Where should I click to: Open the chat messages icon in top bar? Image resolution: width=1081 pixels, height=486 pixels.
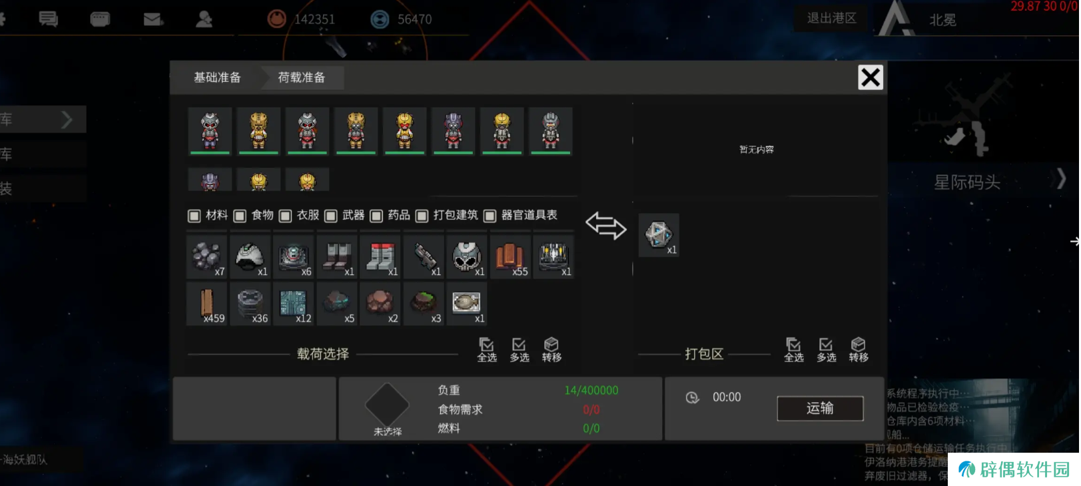pyautogui.click(x=48, y=19)
